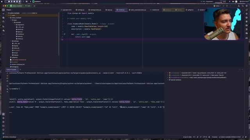The width and height of the screenshot is (250, 140).
Task: Click the Git commit tool window icon in left stripe
Action: pos(4,14)
